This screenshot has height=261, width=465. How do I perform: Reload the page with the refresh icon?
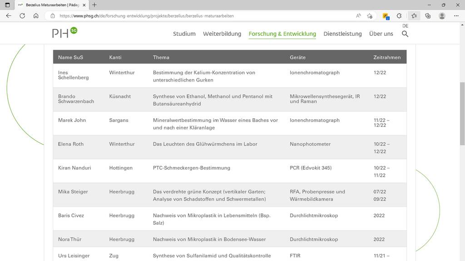point(22,15)
